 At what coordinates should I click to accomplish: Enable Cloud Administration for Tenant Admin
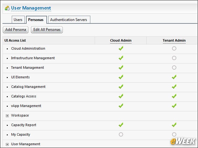(x=174, y=48)
